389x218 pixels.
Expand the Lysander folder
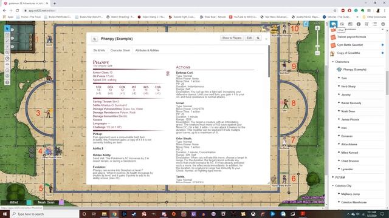coord(339,169)
